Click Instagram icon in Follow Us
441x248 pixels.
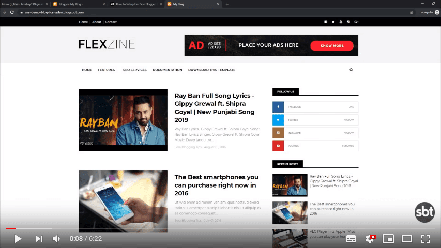click(278, 133)
